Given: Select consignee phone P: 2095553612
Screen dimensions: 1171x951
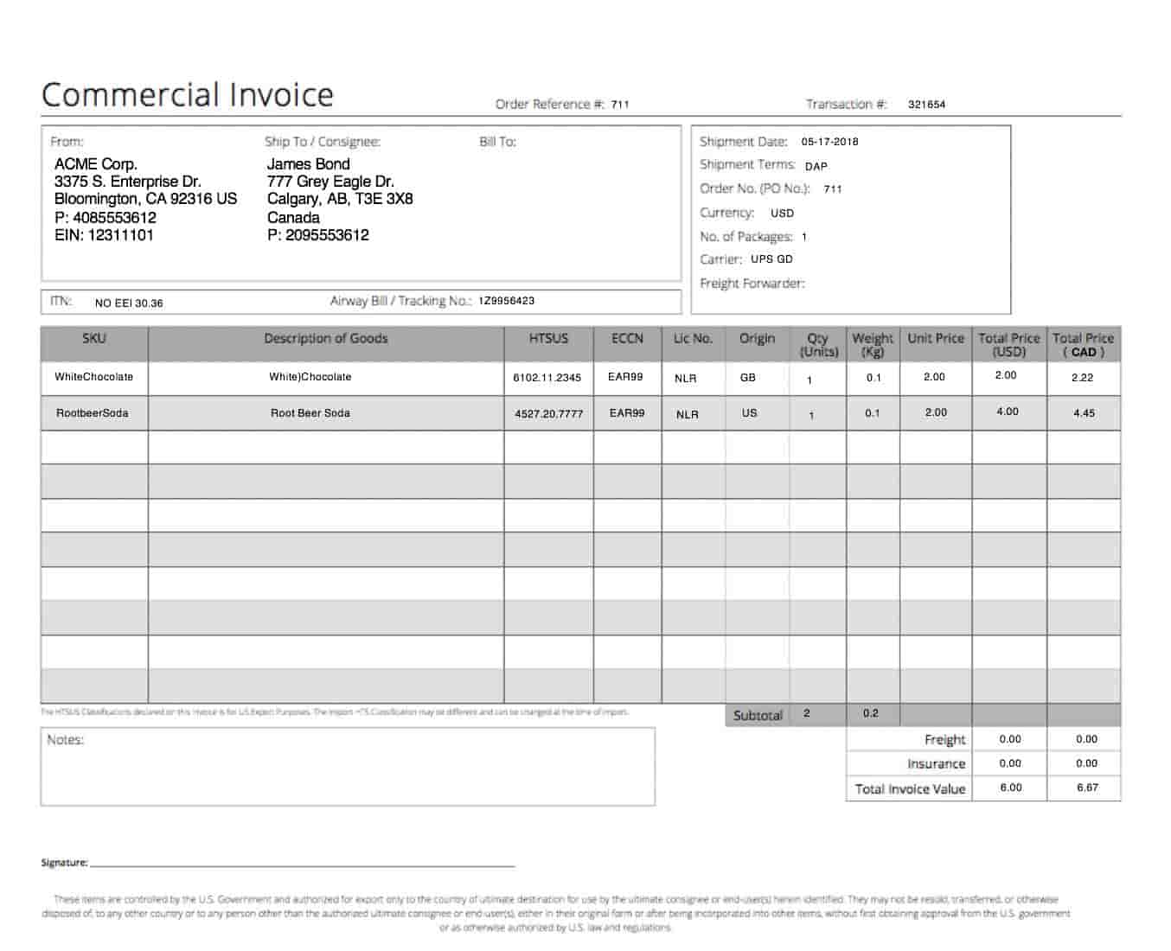Looking at the screenshot, I should [x=317, y=235].
